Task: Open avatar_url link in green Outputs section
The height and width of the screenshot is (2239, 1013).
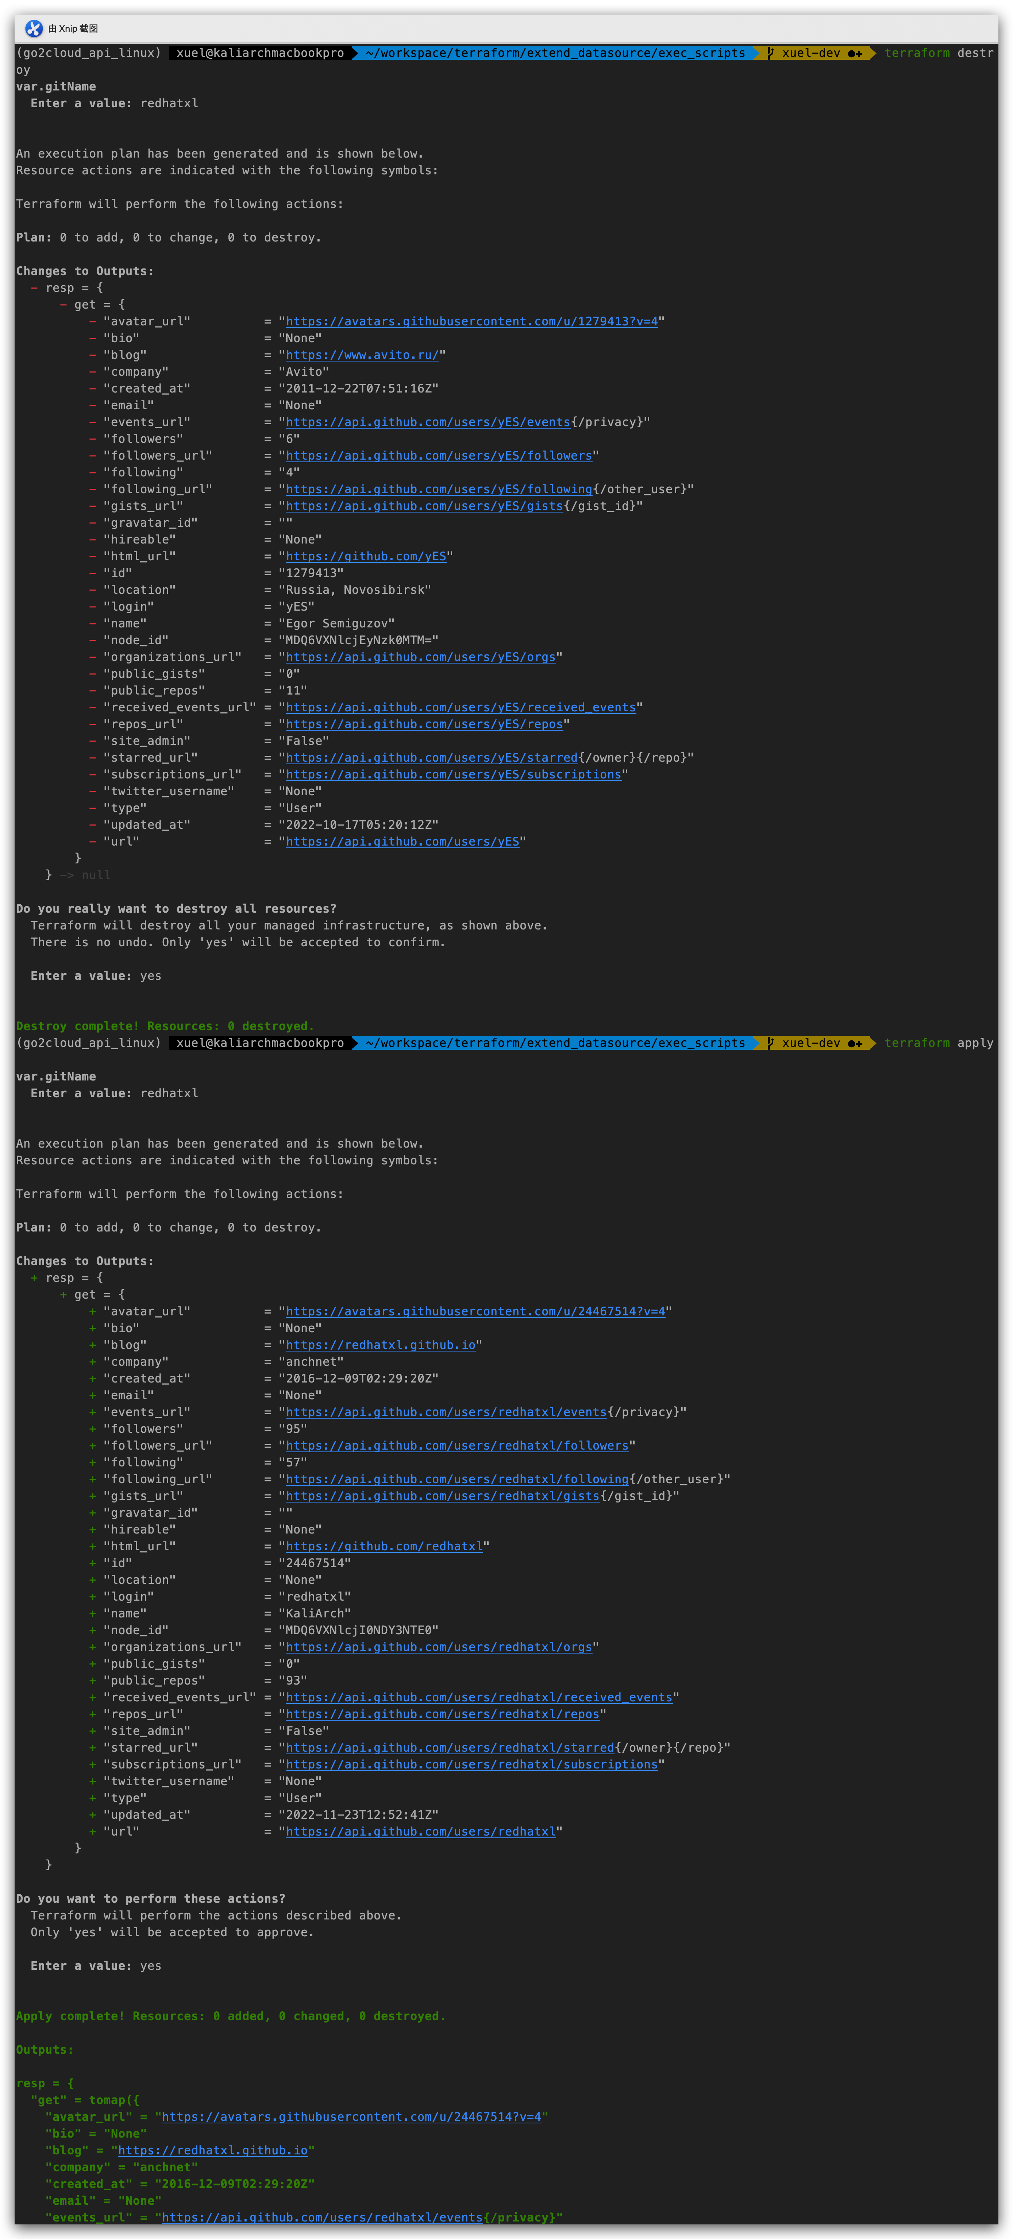Action: click(x=351, y=2116)
